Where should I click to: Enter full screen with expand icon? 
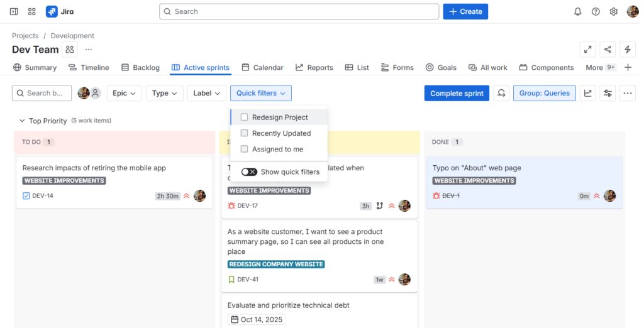tap(588, 50)
